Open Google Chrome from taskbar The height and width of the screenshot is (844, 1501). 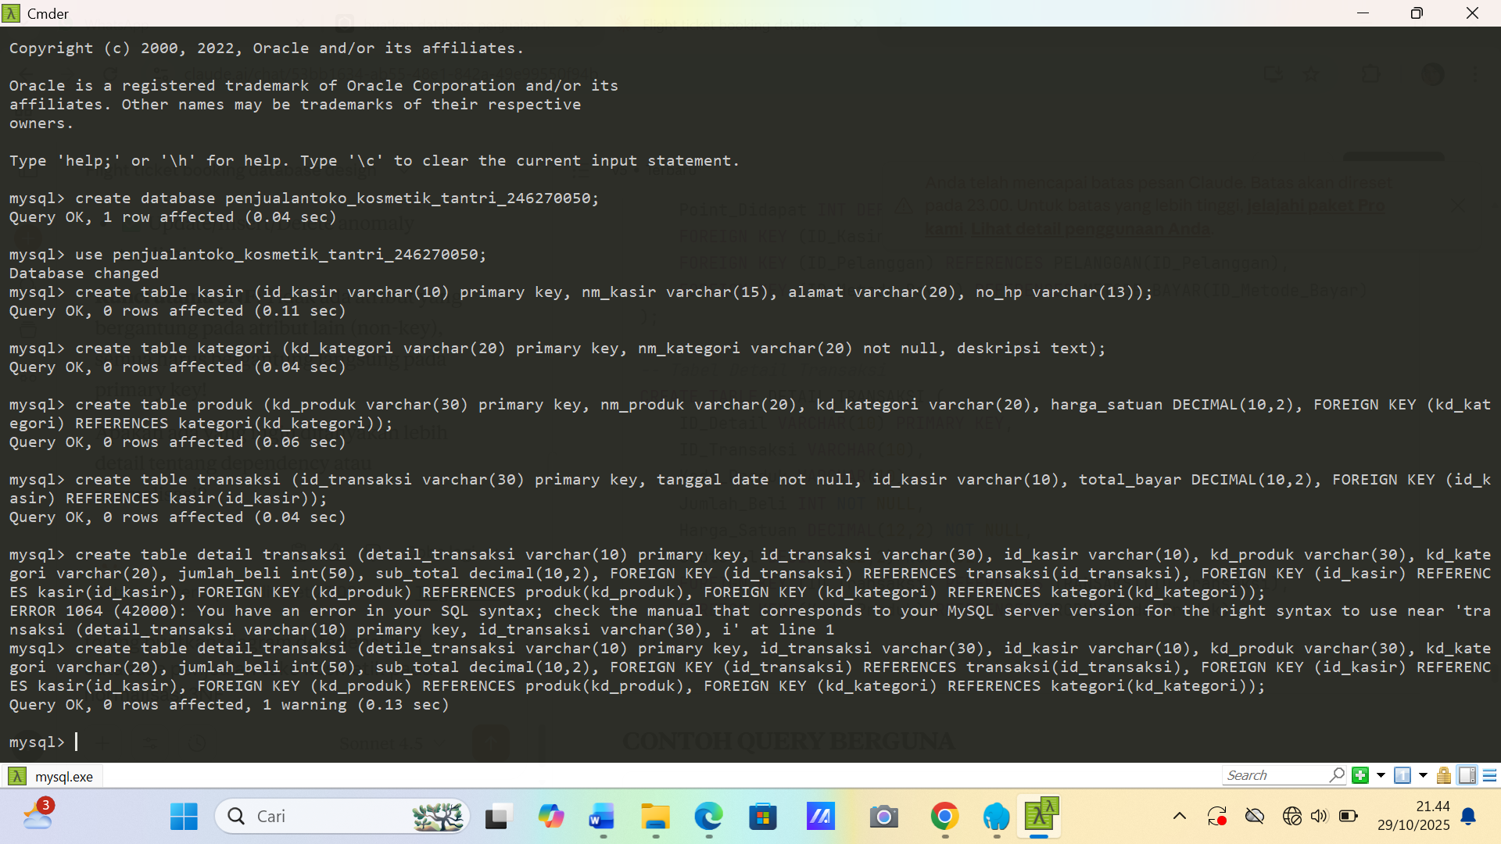click(x=944, y=817)
